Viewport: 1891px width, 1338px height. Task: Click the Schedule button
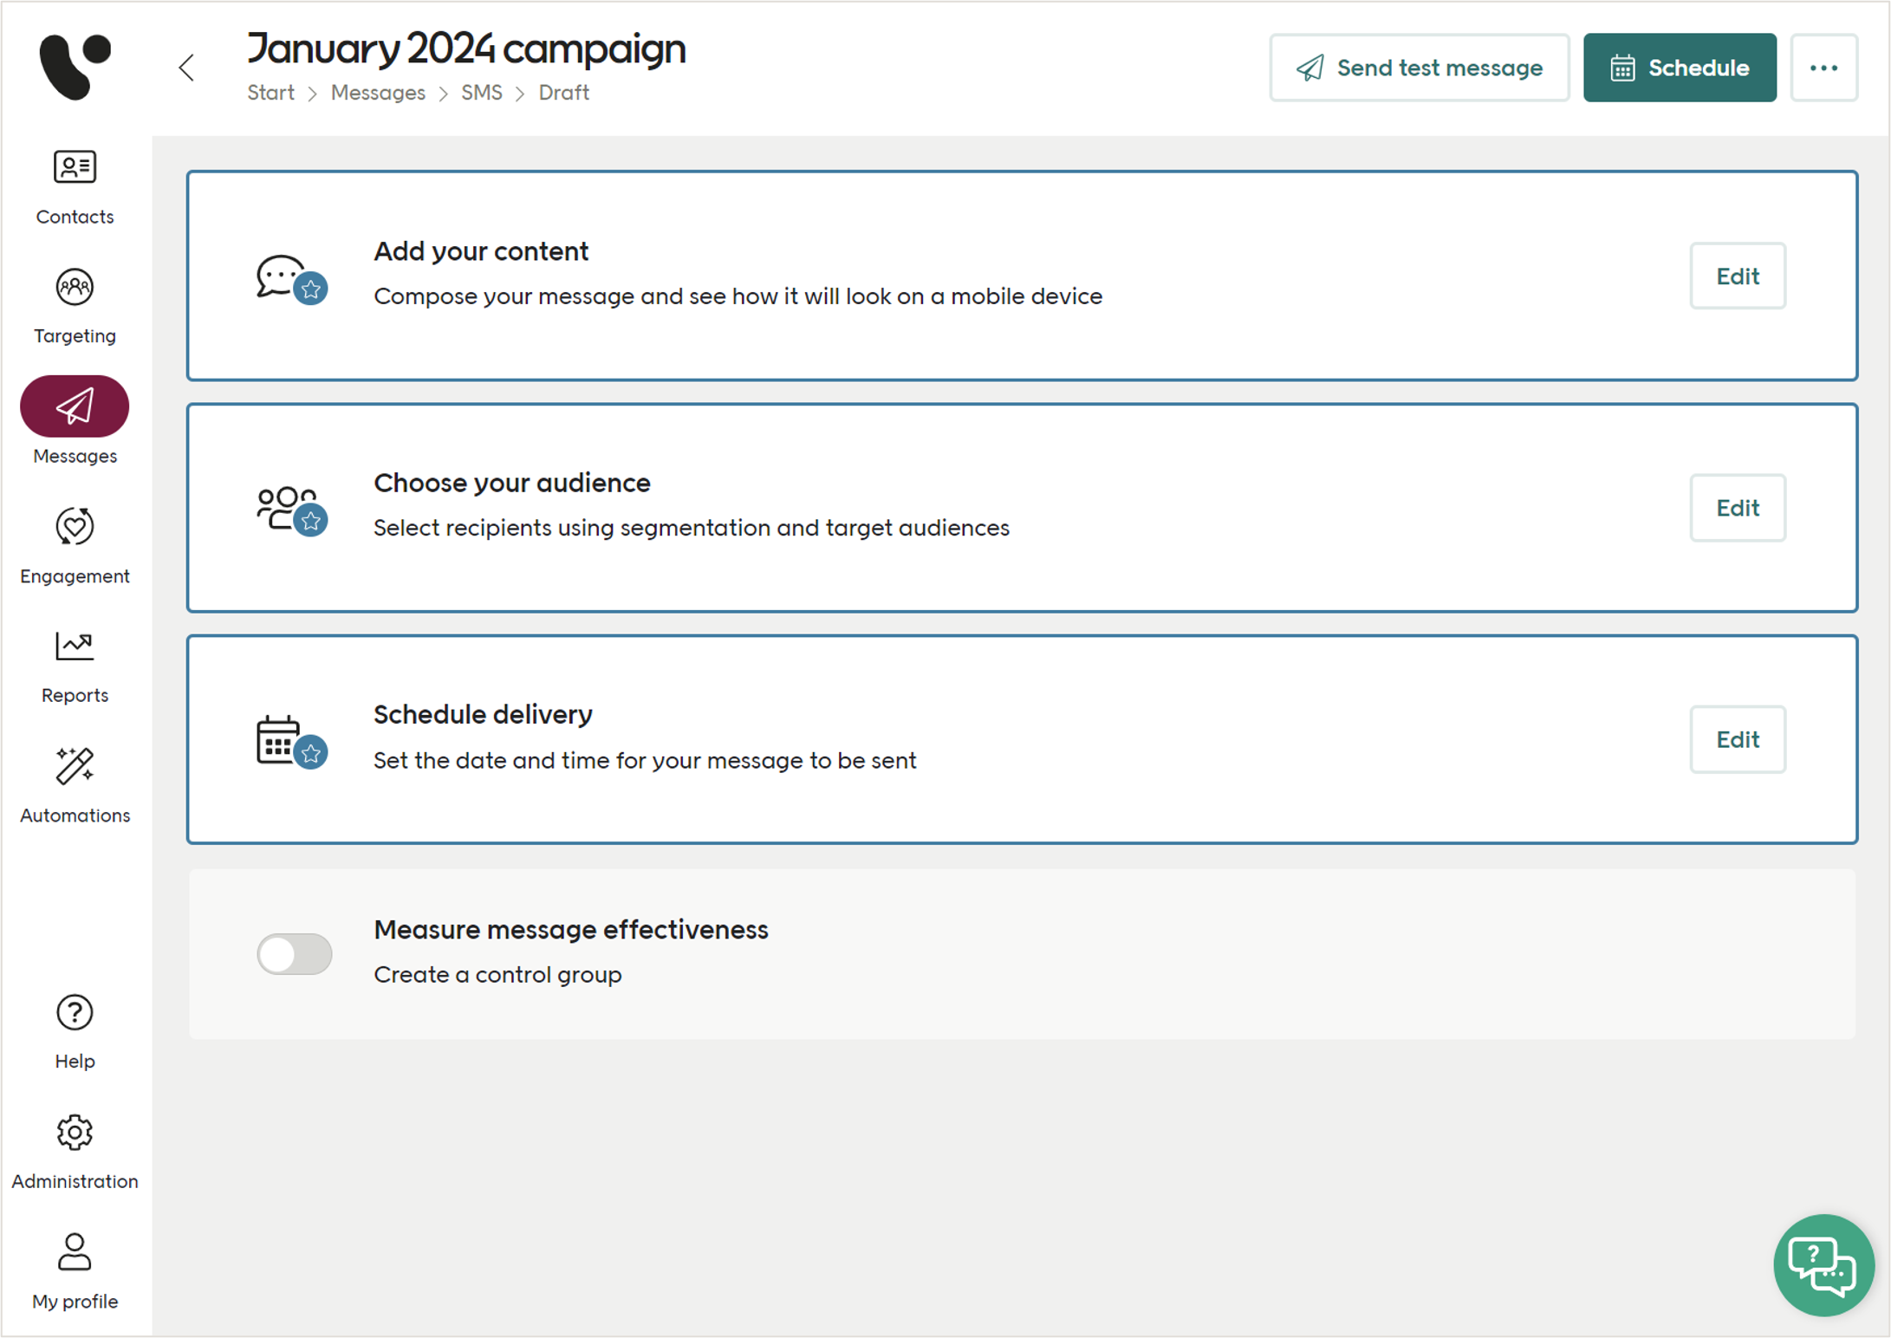1679,68
